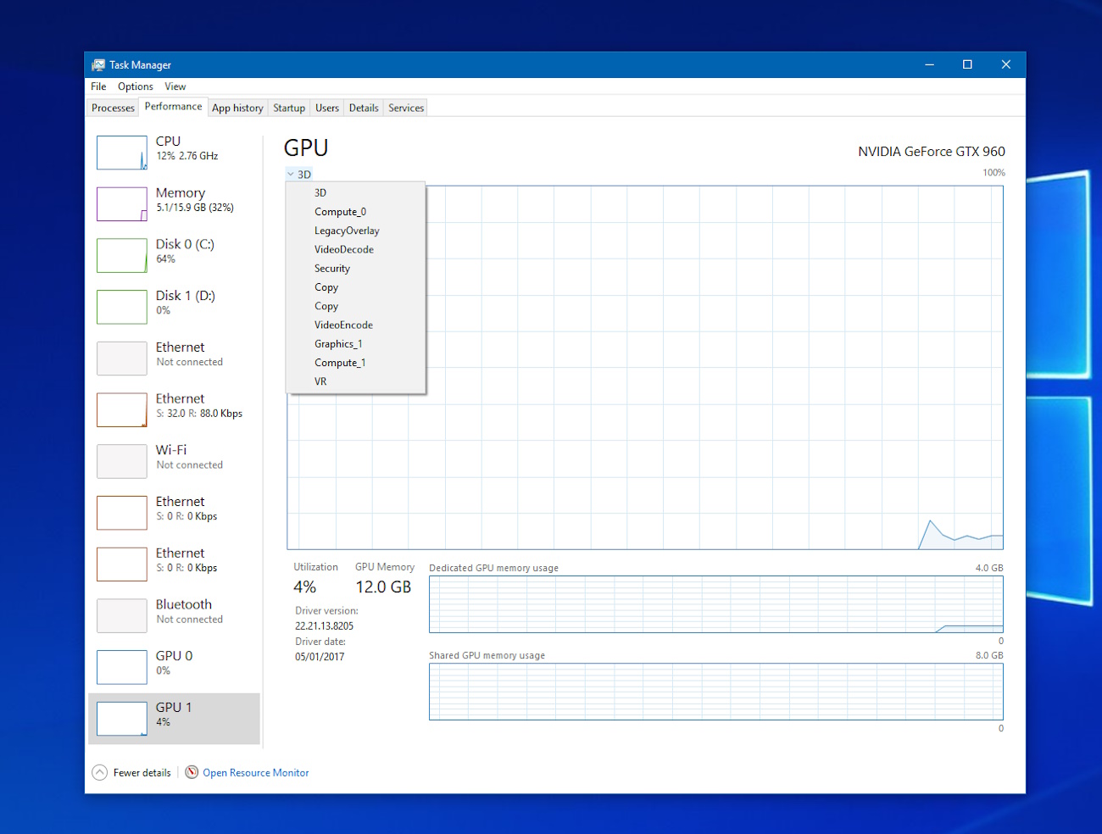Click the 12.0 GB GPU Memory value
The height and width of the screenshot is (834, 1102).
point(383,587)
